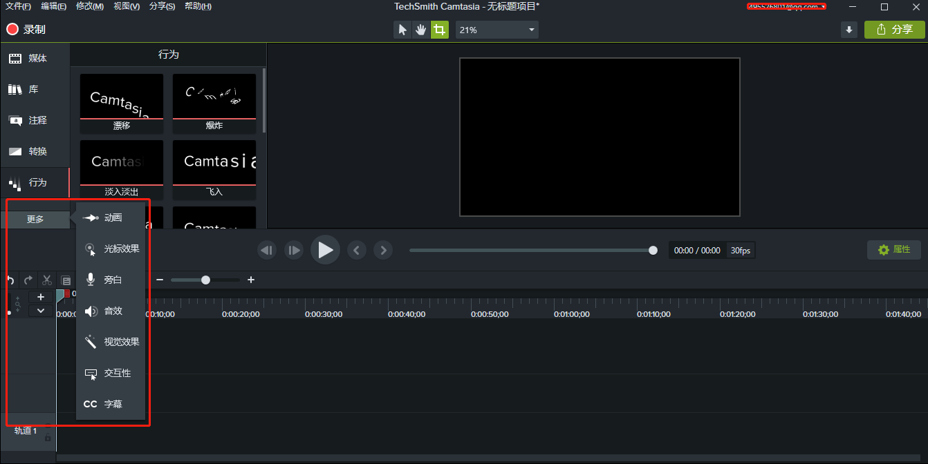Image resolution: width=928 pixels, height=464 pixels.
Task: Click the previous frame step button
Action: pos(267,250)
